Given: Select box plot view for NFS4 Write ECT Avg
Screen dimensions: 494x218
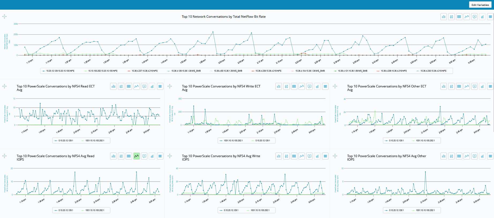Looking at the screenshot, I should [286, 86].
